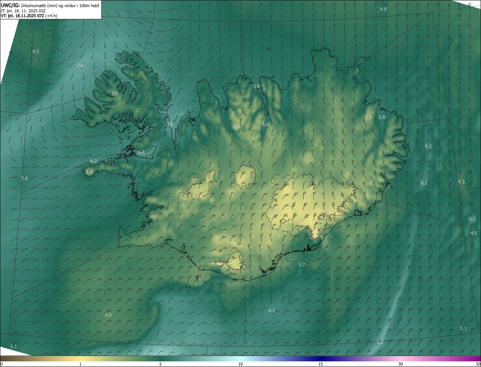Click the initial time line 'IT: þri. 18. 11. 2025 03Z'
The width and height of the screenshot is (481, 367).
point(23,11)
